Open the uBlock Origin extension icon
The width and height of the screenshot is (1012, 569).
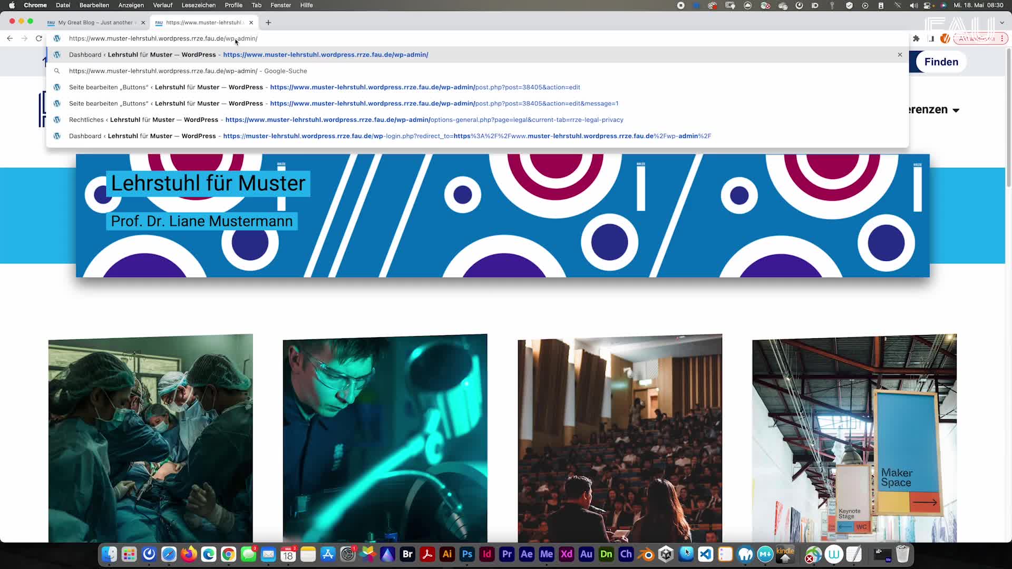945,38
